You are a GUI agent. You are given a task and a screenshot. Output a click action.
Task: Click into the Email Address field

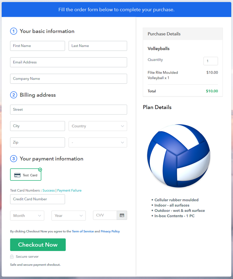coord(68,62)
